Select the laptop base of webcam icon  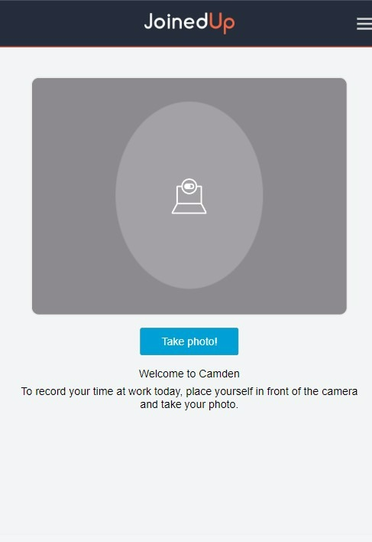coord(189,208)
